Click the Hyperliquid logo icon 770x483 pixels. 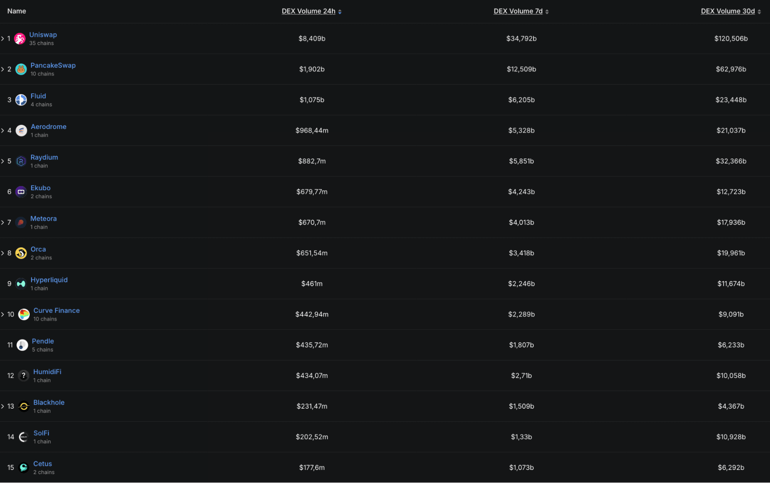(21, 284)
